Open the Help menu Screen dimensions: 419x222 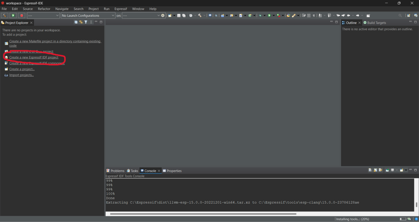[153, 9]
